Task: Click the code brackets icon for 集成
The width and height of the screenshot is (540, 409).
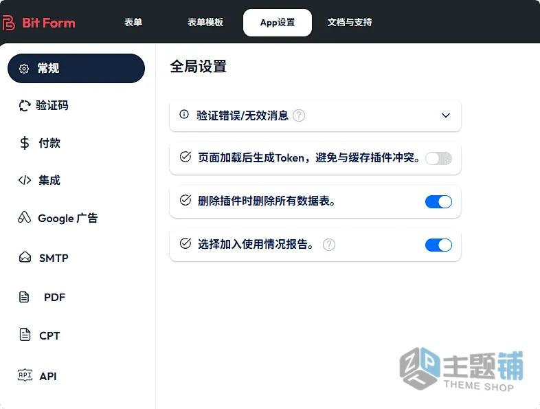Action: 25,180
